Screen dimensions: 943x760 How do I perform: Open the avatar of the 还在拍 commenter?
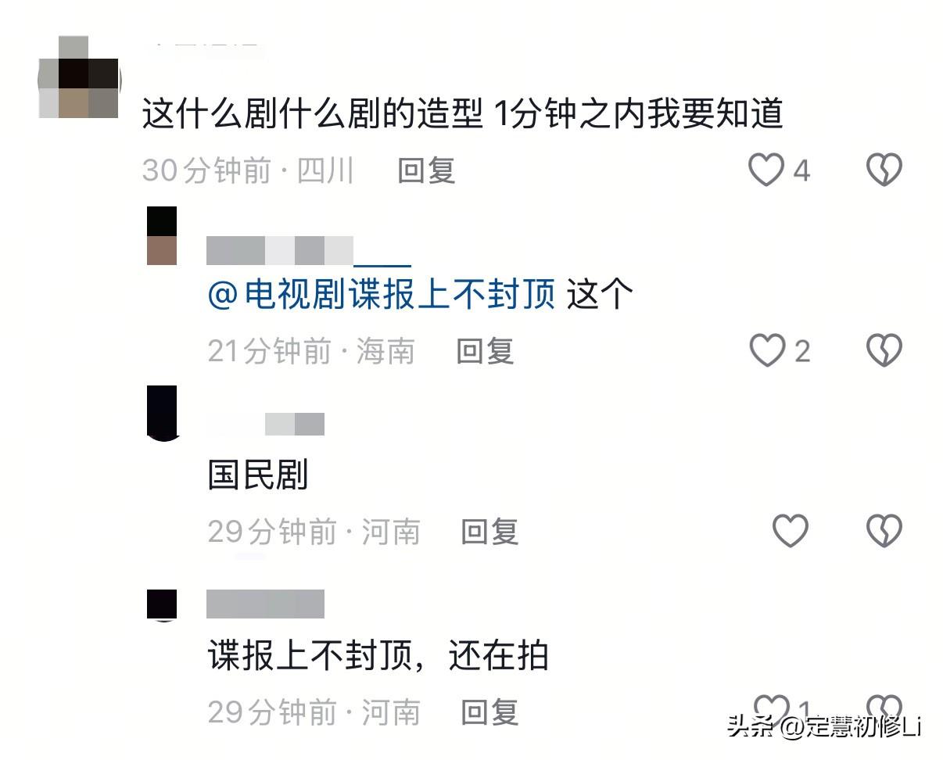point(162,605)
